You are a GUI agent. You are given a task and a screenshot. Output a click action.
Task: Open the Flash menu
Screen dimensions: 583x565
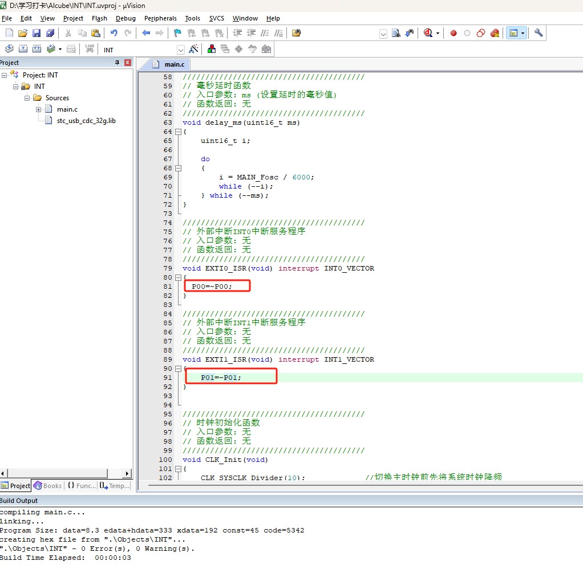click(x=99, y=18)
